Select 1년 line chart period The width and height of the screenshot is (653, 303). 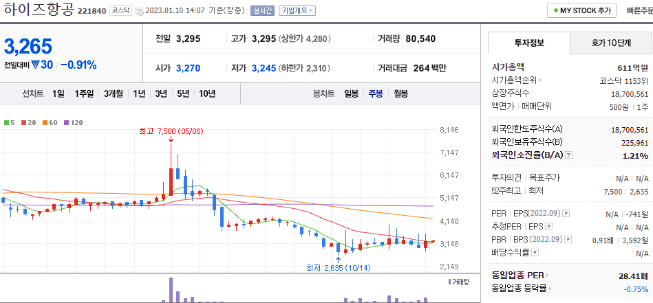click(139, 93)
